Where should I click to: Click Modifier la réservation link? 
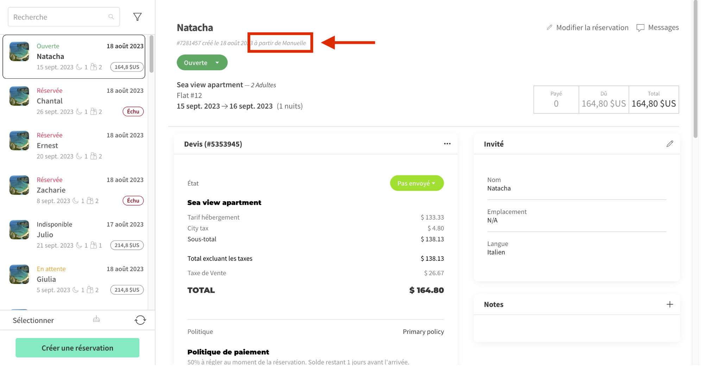[588, 27]
